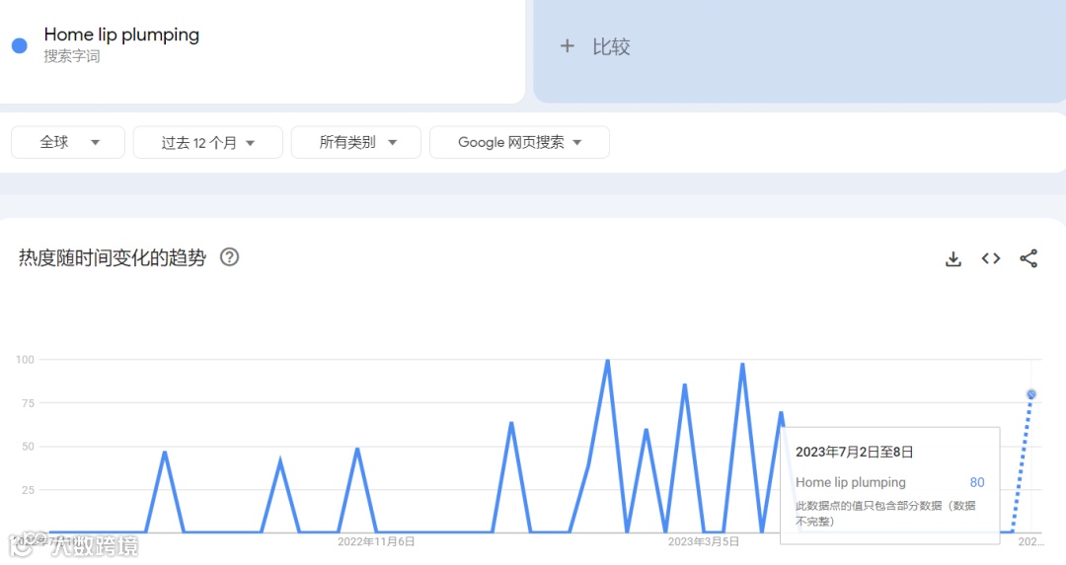Screen dimensions: 1066x565
Task: Open the help question mark icon
Action: [x=230, y=257]
